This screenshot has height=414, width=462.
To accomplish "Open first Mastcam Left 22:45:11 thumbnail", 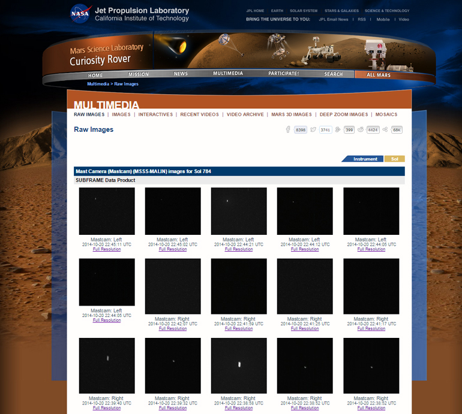I will tap(107, 211).
